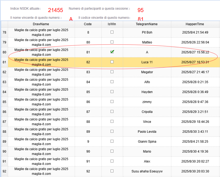
Task: Click the Code cell '82' in the highlighted row
Action: (88, 62)
